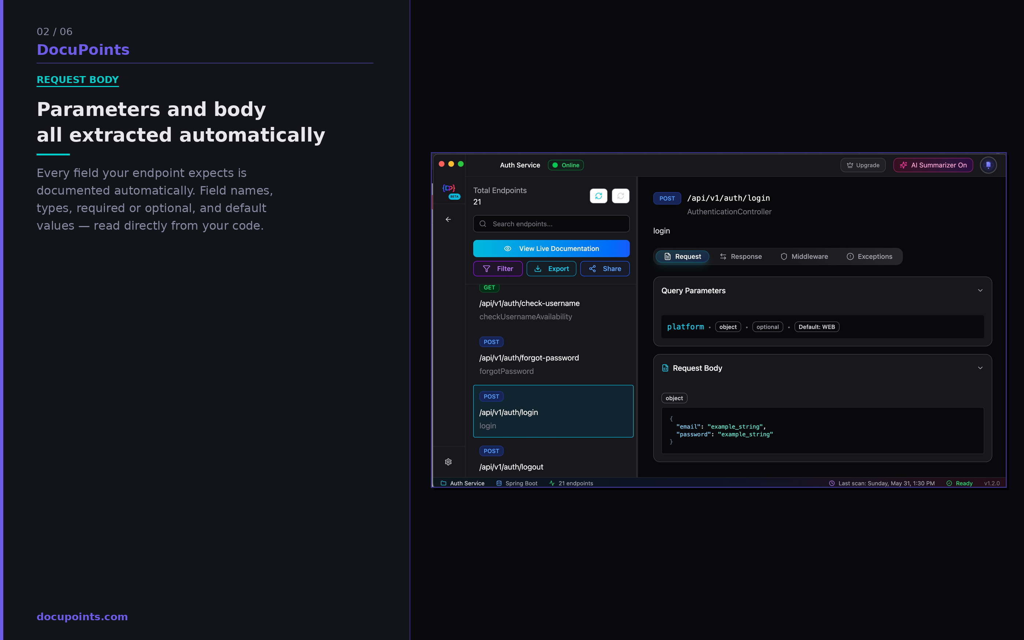The image size is (1024, 640).
Task: Click the BETA badge under logo
Action: click(454, 197)
